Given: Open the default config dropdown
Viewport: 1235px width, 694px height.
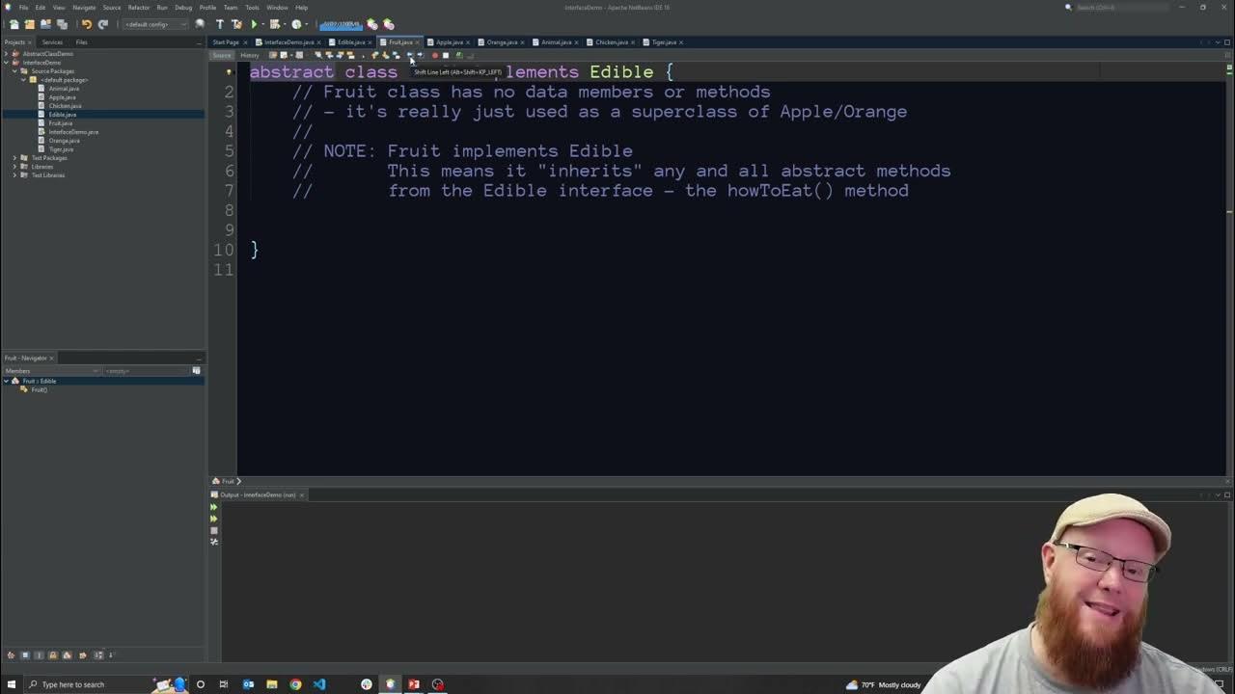Looking at the screenshot, I should click(x=154, y=24).
